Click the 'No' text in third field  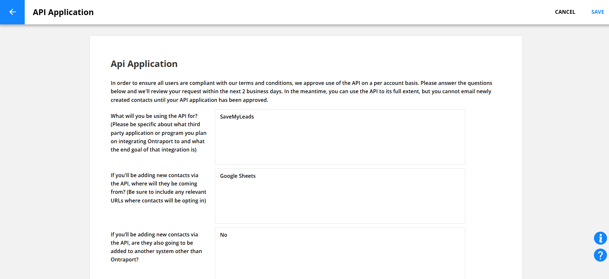click(x=224, y=235)
